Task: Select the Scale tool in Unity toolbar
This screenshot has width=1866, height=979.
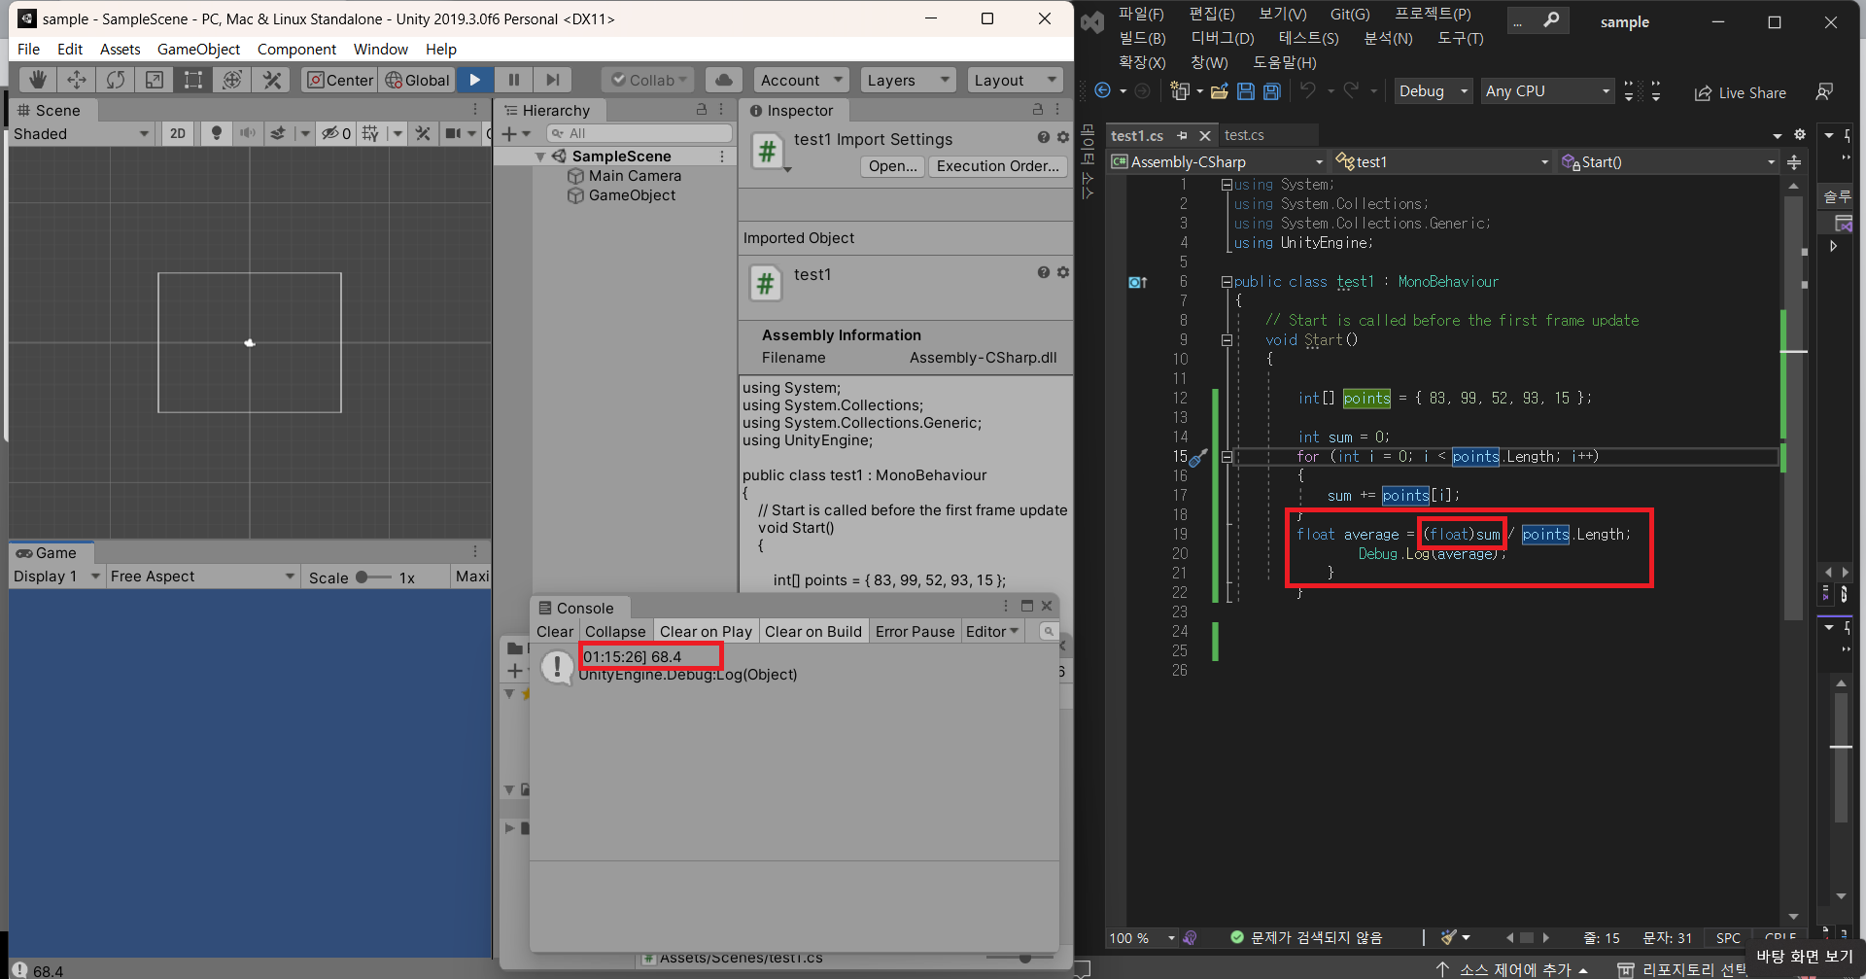Action: (x=155, y=80)
